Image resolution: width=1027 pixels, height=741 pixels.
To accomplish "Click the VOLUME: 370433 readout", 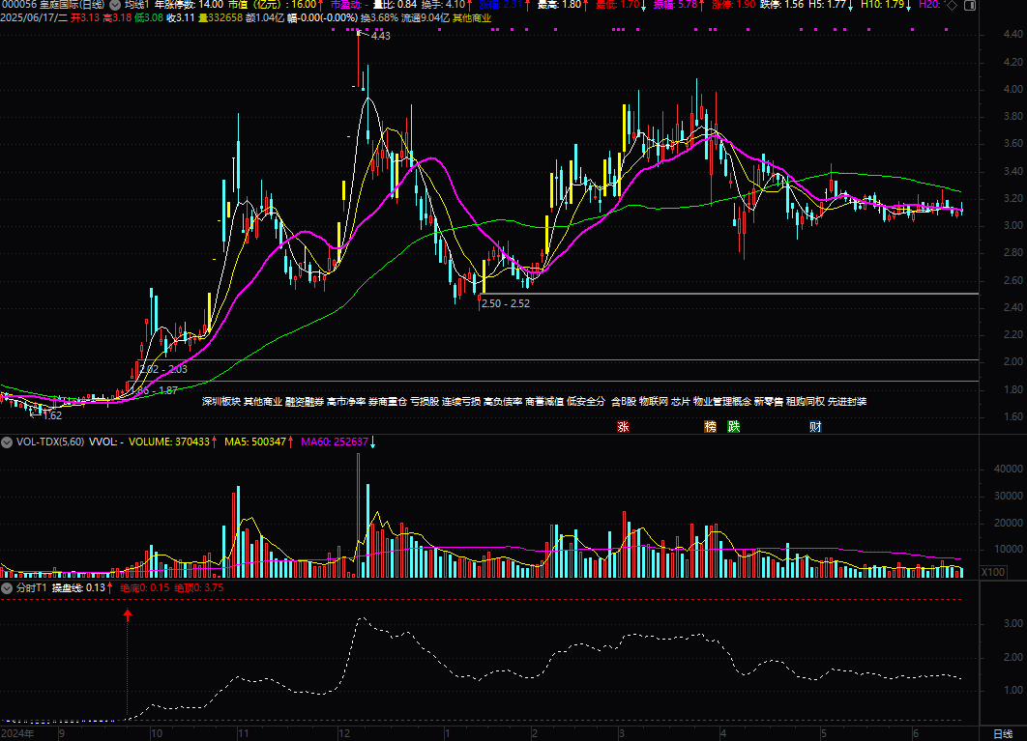I will [169, 442].
